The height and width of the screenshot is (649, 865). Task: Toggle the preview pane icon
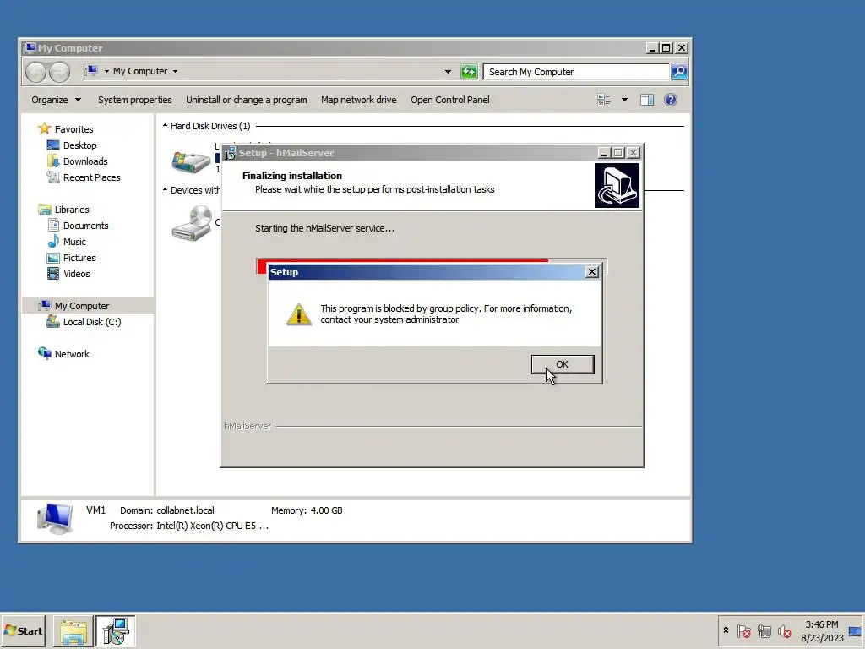(x=646, y=100)
